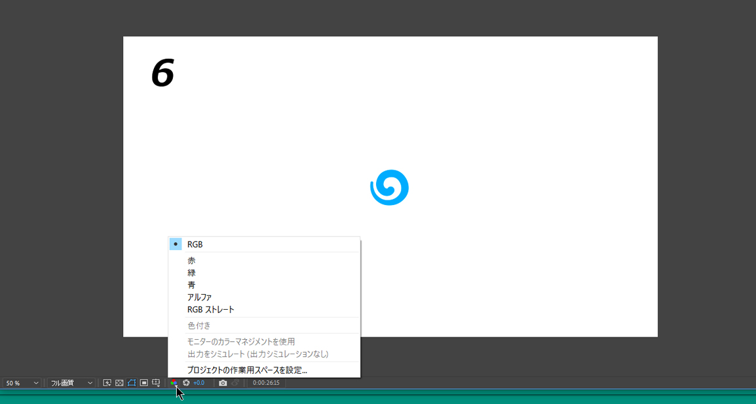Click the blue swirl logo in the composition
This screenshot has width=756, height=404.
pyautogui.click(x=389, y=188)
